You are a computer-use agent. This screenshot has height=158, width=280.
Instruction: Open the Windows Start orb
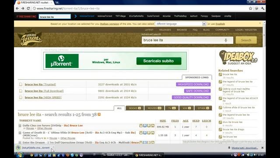(x=20, y=155)
